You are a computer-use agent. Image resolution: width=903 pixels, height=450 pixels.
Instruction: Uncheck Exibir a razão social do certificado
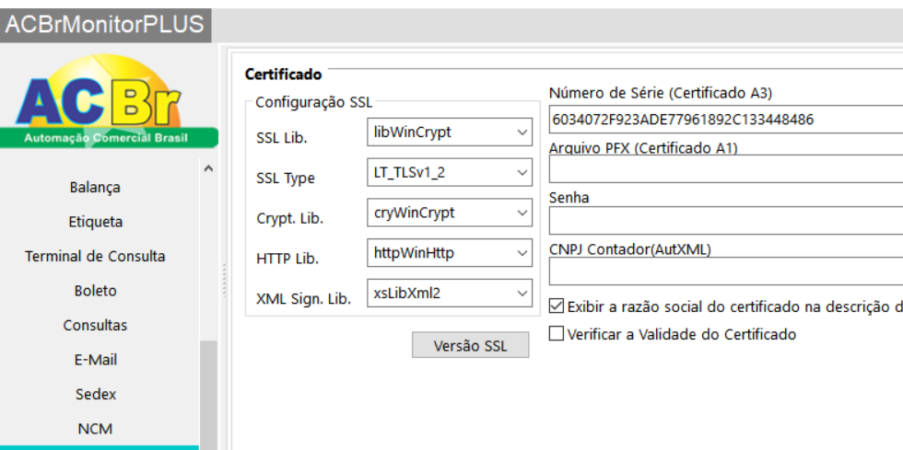point(557,306)
